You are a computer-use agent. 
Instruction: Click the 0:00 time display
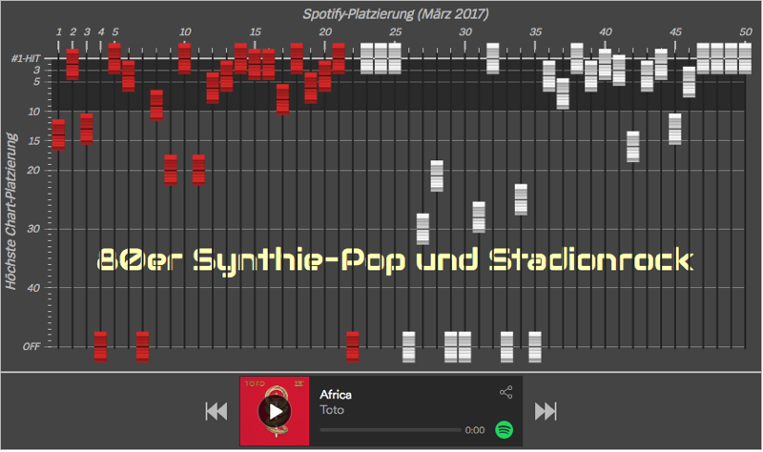[475, 430]
